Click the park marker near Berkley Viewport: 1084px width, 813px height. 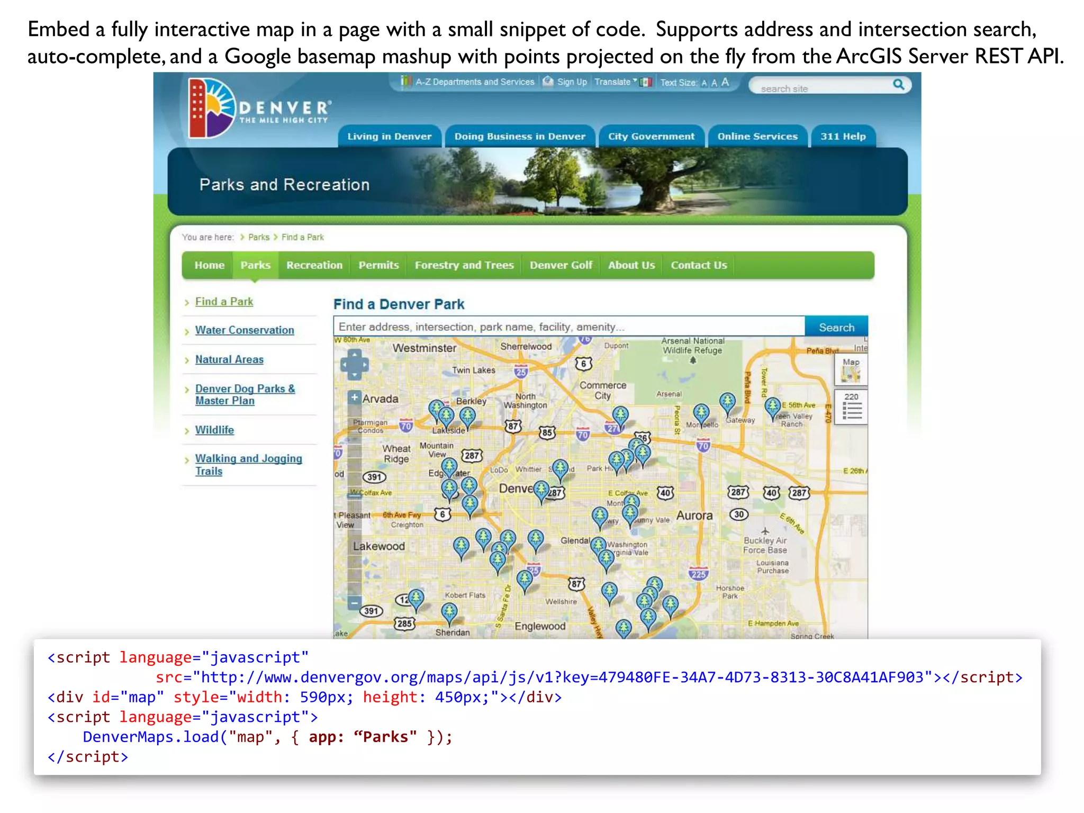[x=467, y=416]
